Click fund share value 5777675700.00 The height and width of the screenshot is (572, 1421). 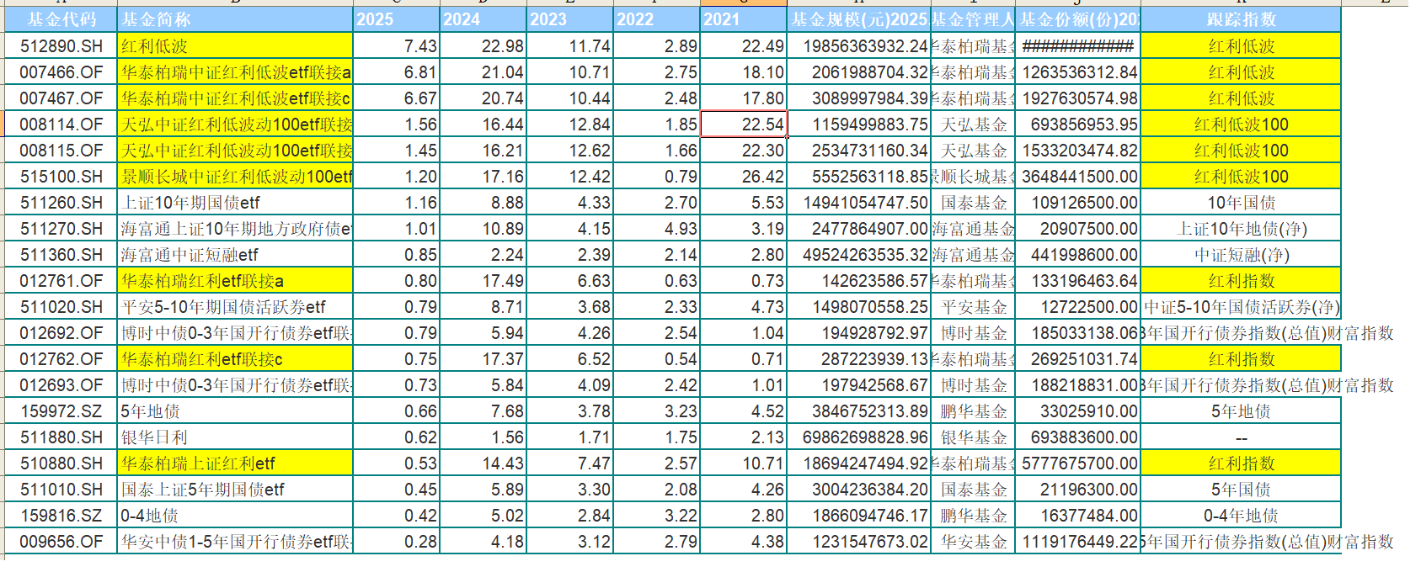click(x=1078, y=463)
